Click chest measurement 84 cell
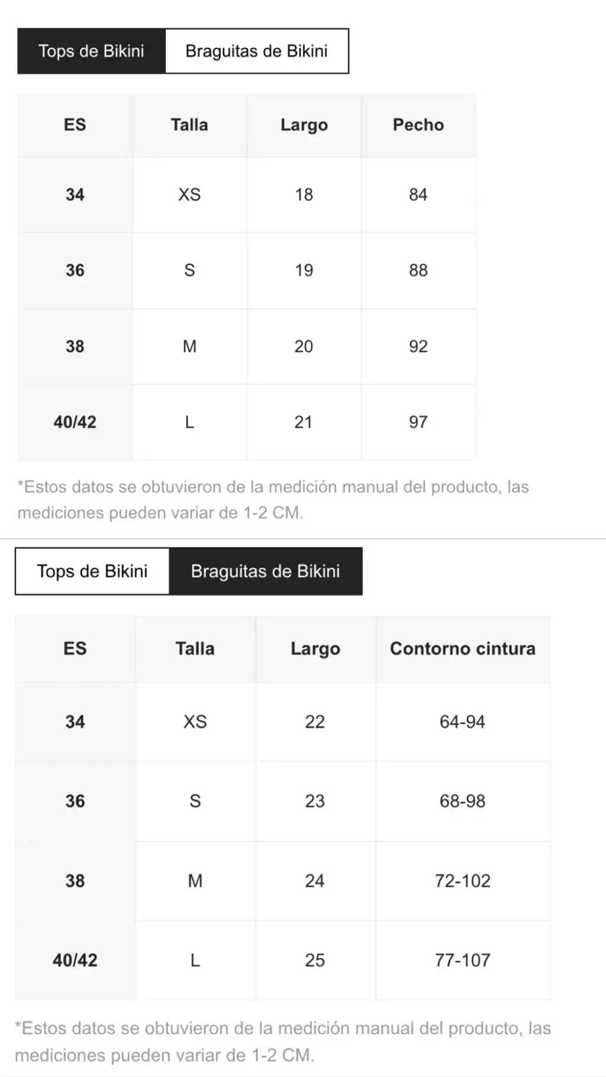The image size is (606, 1077). tap(418, 195)
